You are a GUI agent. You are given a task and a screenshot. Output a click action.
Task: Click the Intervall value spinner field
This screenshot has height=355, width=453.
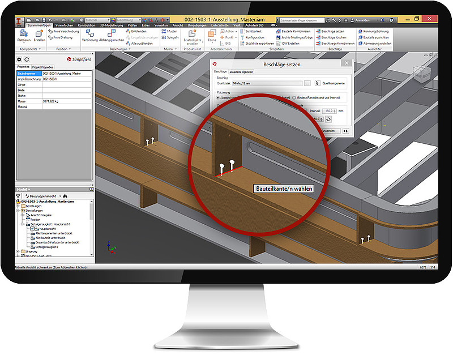(330, 111)
